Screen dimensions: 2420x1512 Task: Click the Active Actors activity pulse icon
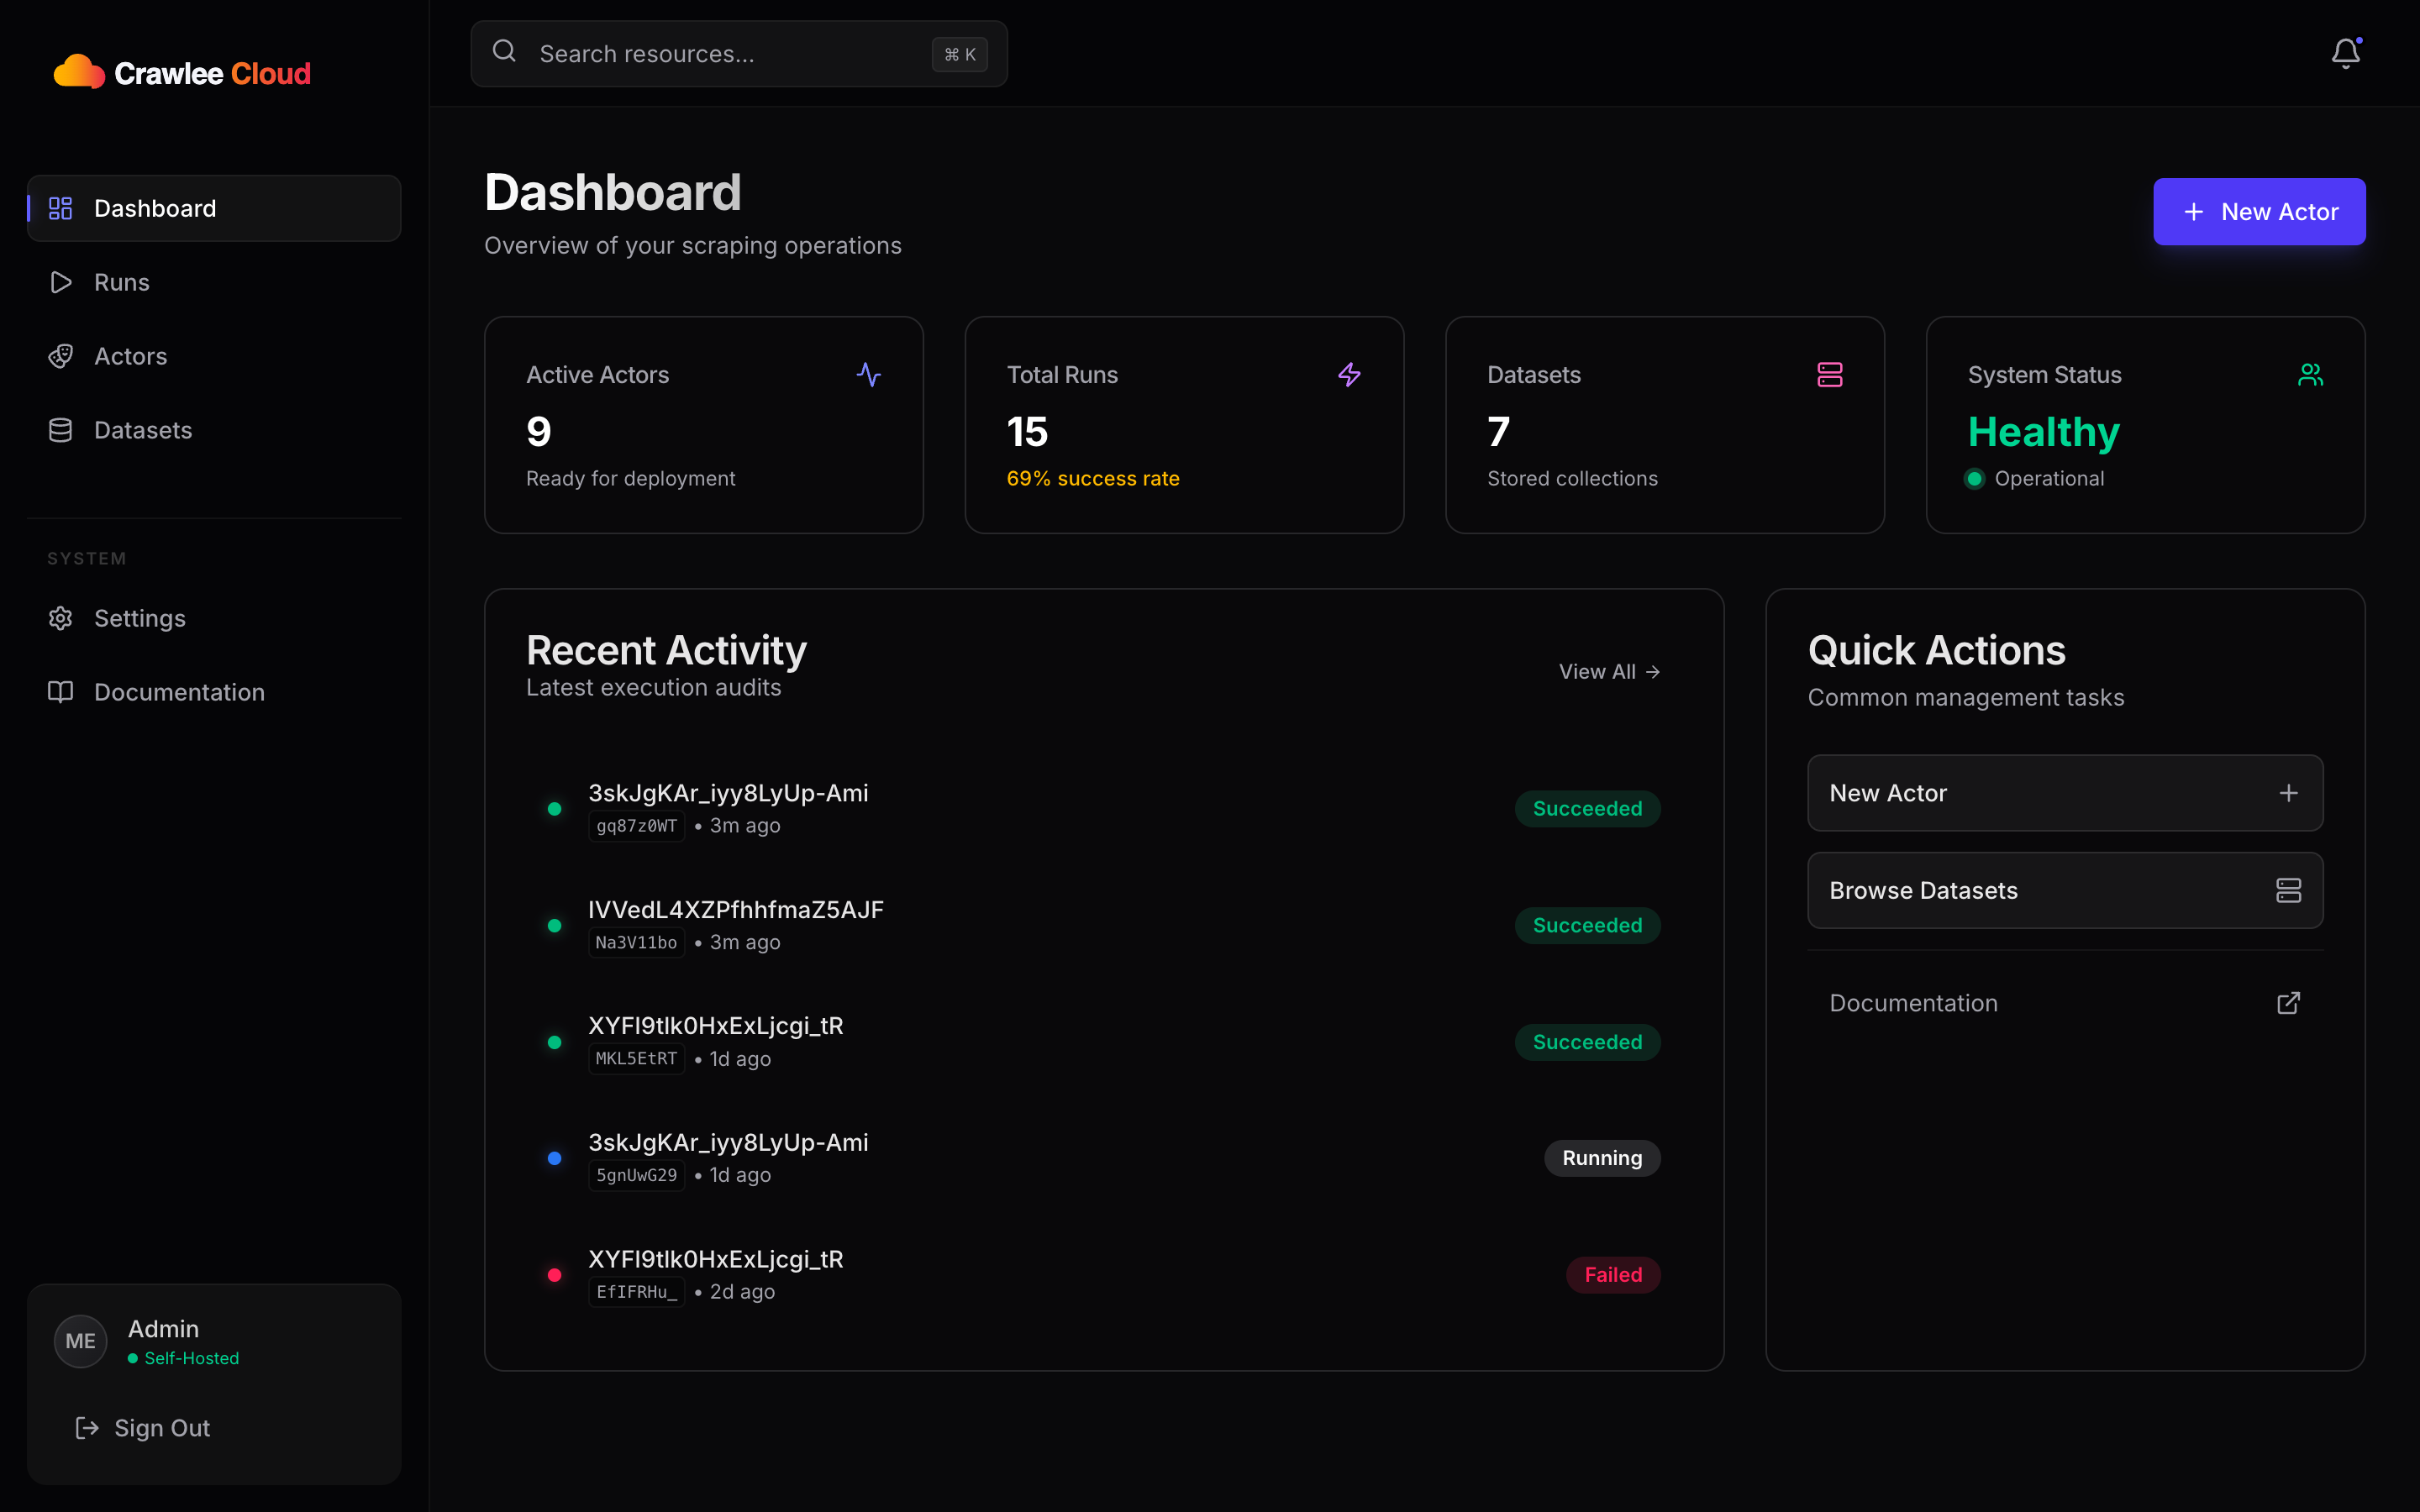[868, 375]
